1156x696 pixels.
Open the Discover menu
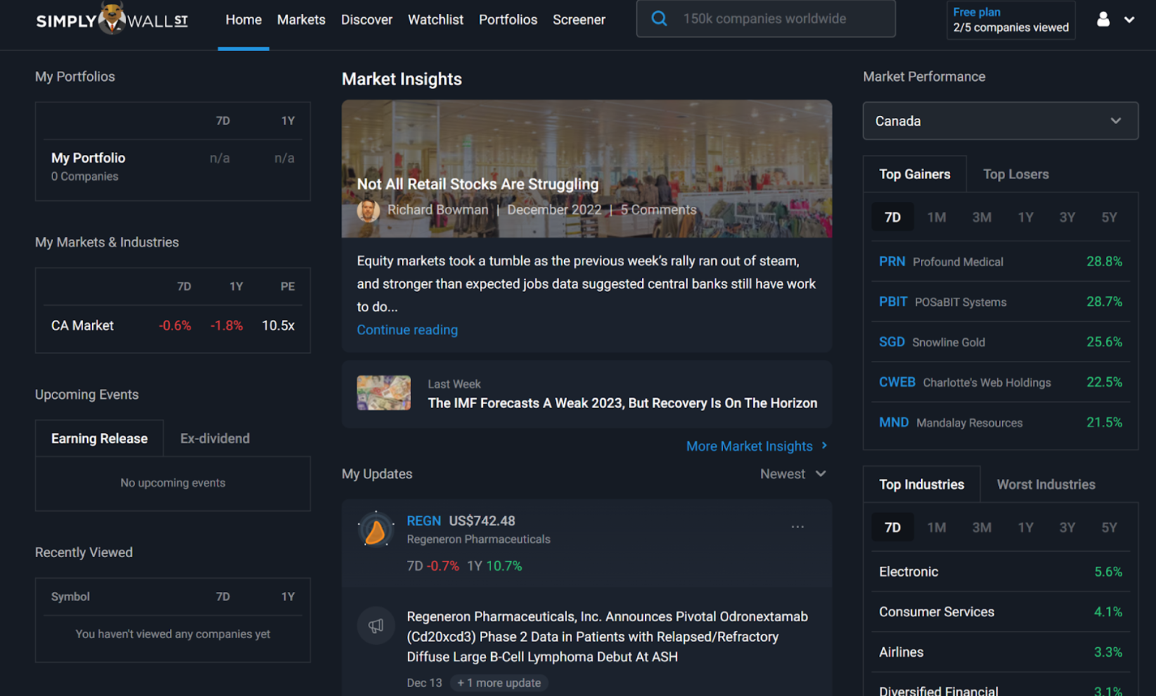point(366,20)
